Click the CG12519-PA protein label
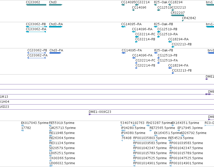The image size is (214, 167). (168, 60)
